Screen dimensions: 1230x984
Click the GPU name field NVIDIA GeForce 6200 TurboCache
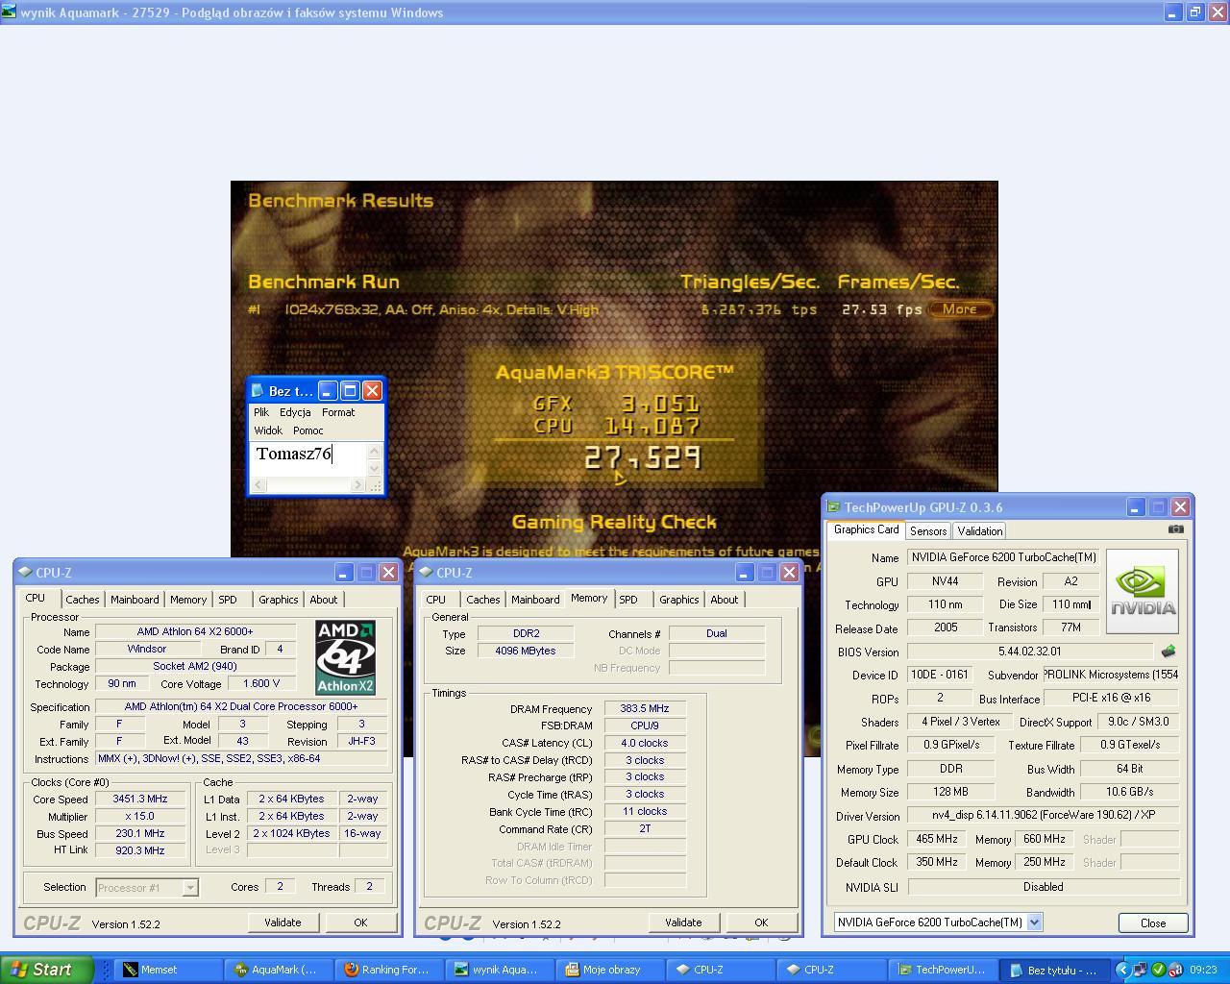1003,557
